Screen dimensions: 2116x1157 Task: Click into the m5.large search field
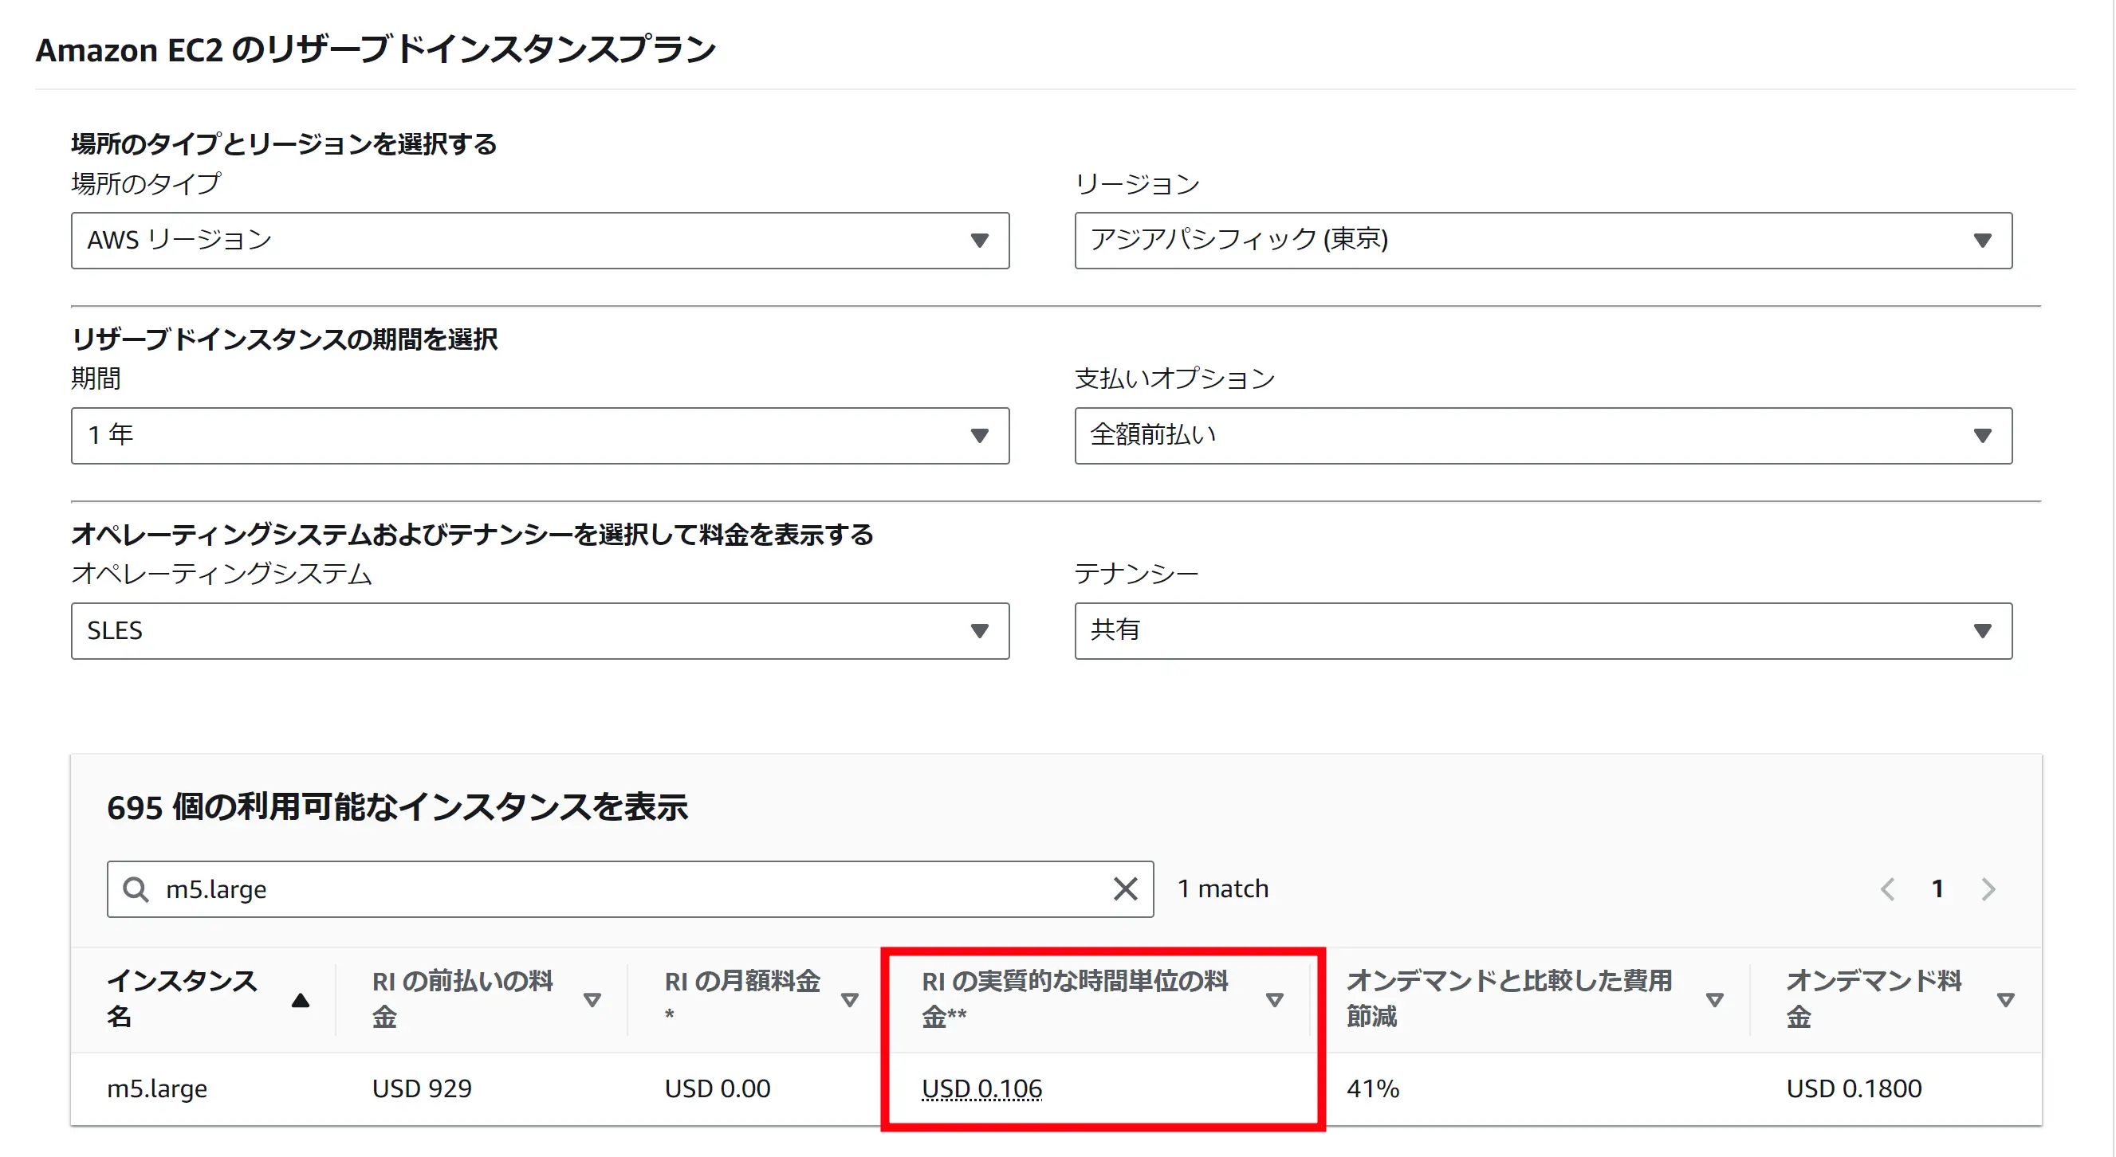point(630,889)
